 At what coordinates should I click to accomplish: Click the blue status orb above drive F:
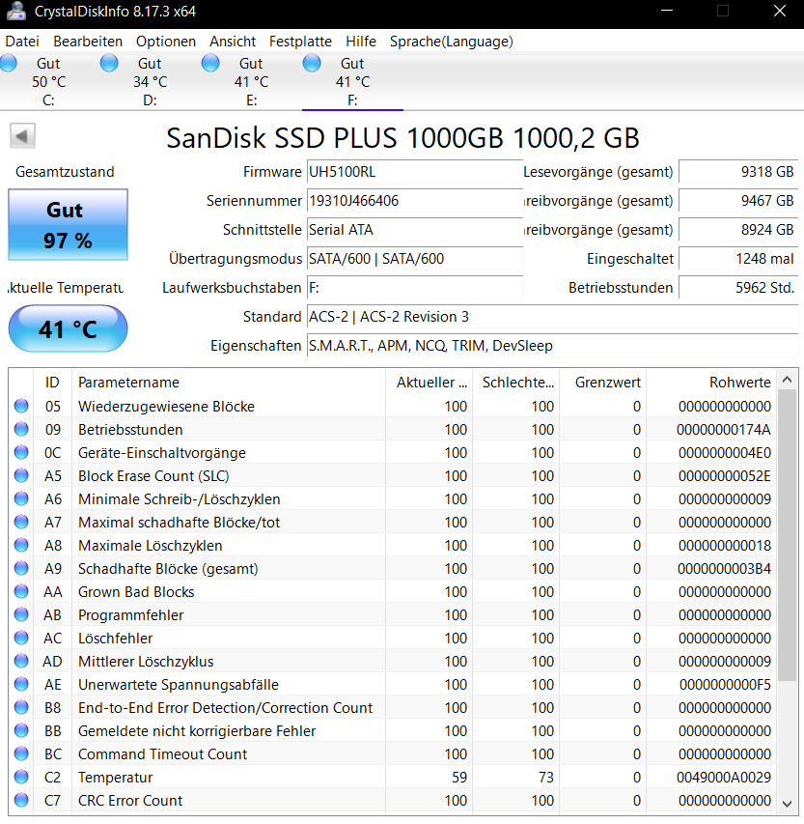click(312, 63)
